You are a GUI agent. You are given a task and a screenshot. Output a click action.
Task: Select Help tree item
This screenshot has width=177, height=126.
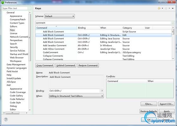click(x=9, y=75)
